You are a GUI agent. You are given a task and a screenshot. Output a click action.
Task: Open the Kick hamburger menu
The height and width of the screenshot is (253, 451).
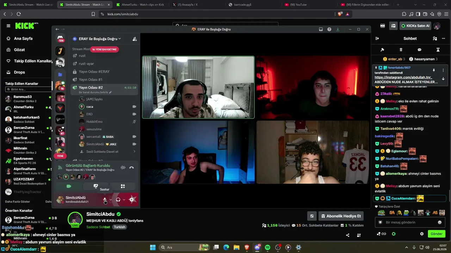(x=8, y=26)
